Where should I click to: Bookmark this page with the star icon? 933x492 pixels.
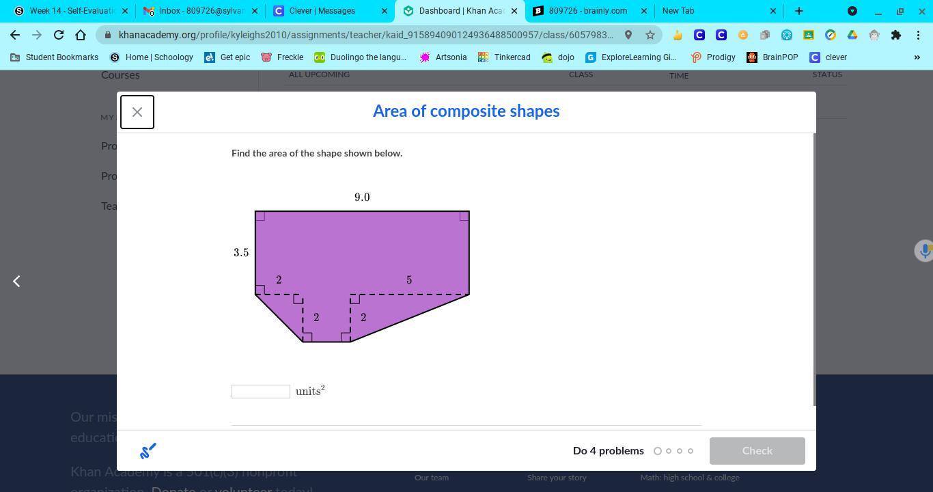pyautogui.click(x=650, y=35)
